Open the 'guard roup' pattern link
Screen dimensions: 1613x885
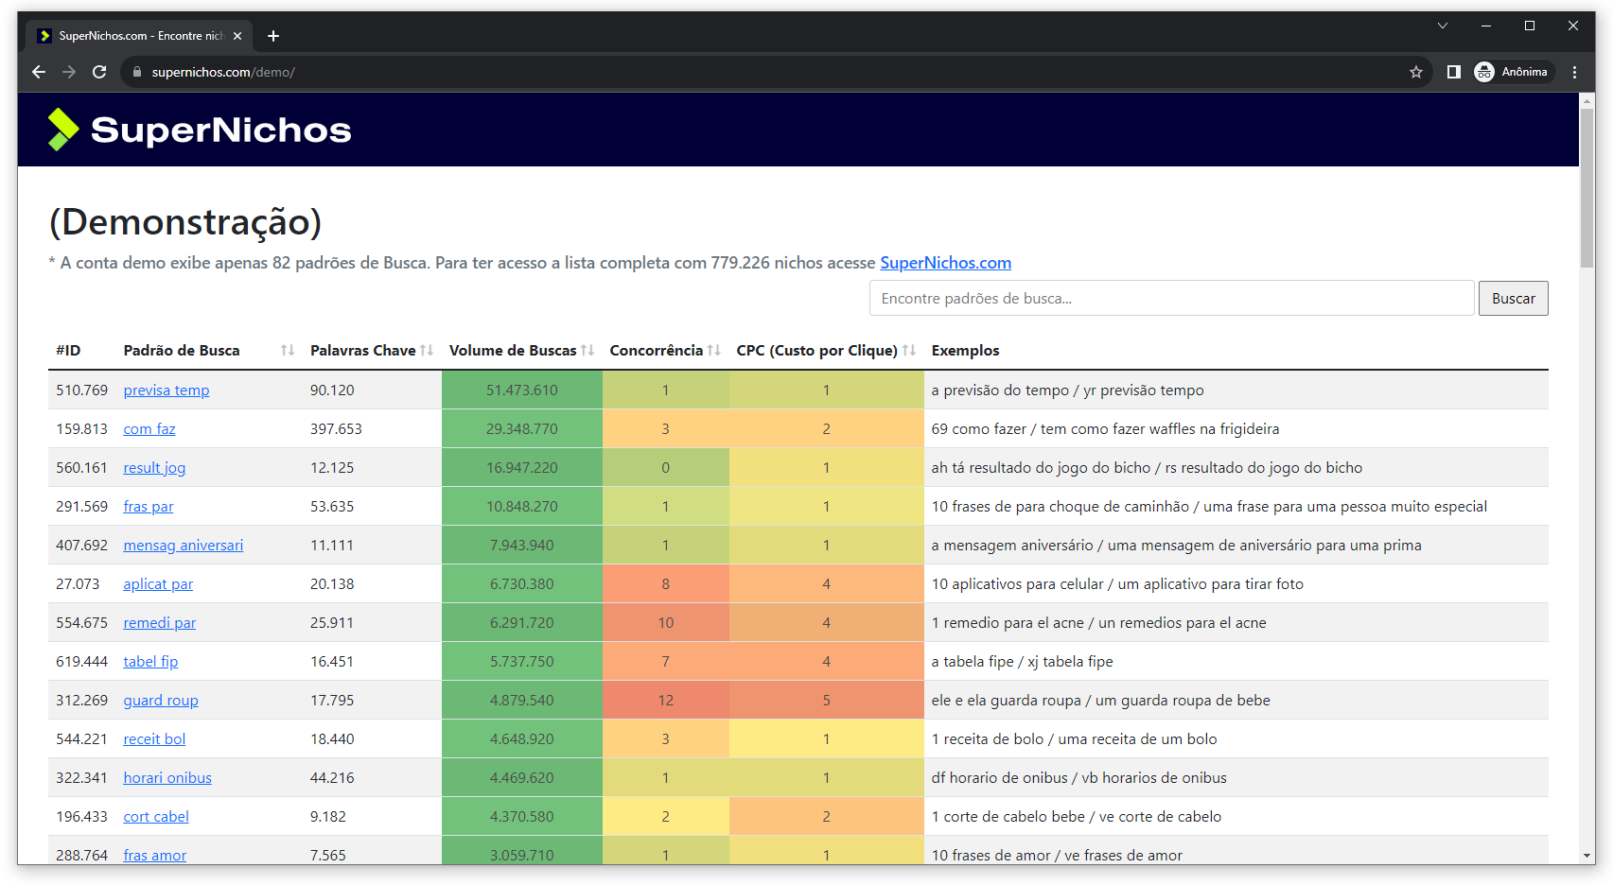161,701
